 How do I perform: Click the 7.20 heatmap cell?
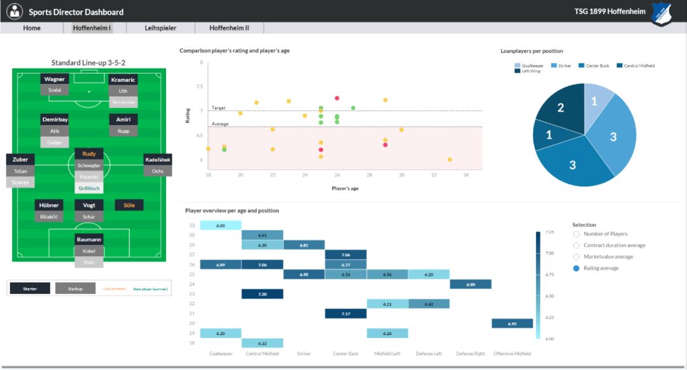[x=262, y=294]
